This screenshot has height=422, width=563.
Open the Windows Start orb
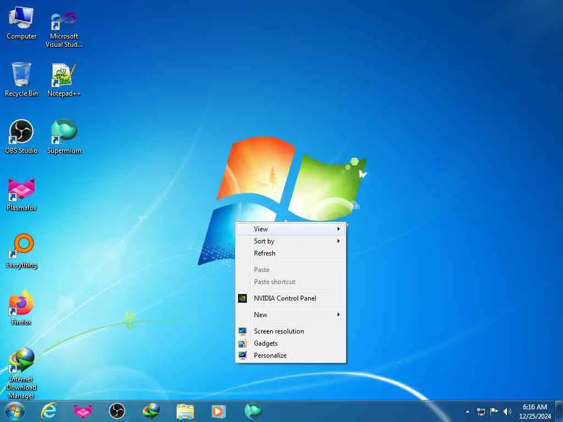[x=15, y=411]
